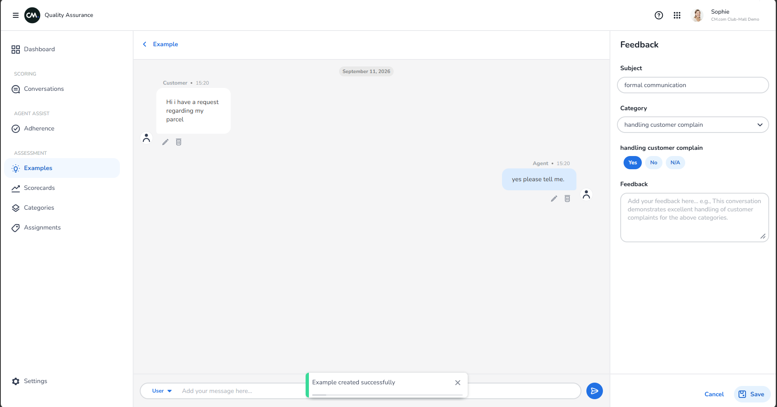Click the Feedback textarea resize handle

coord(763,236)
